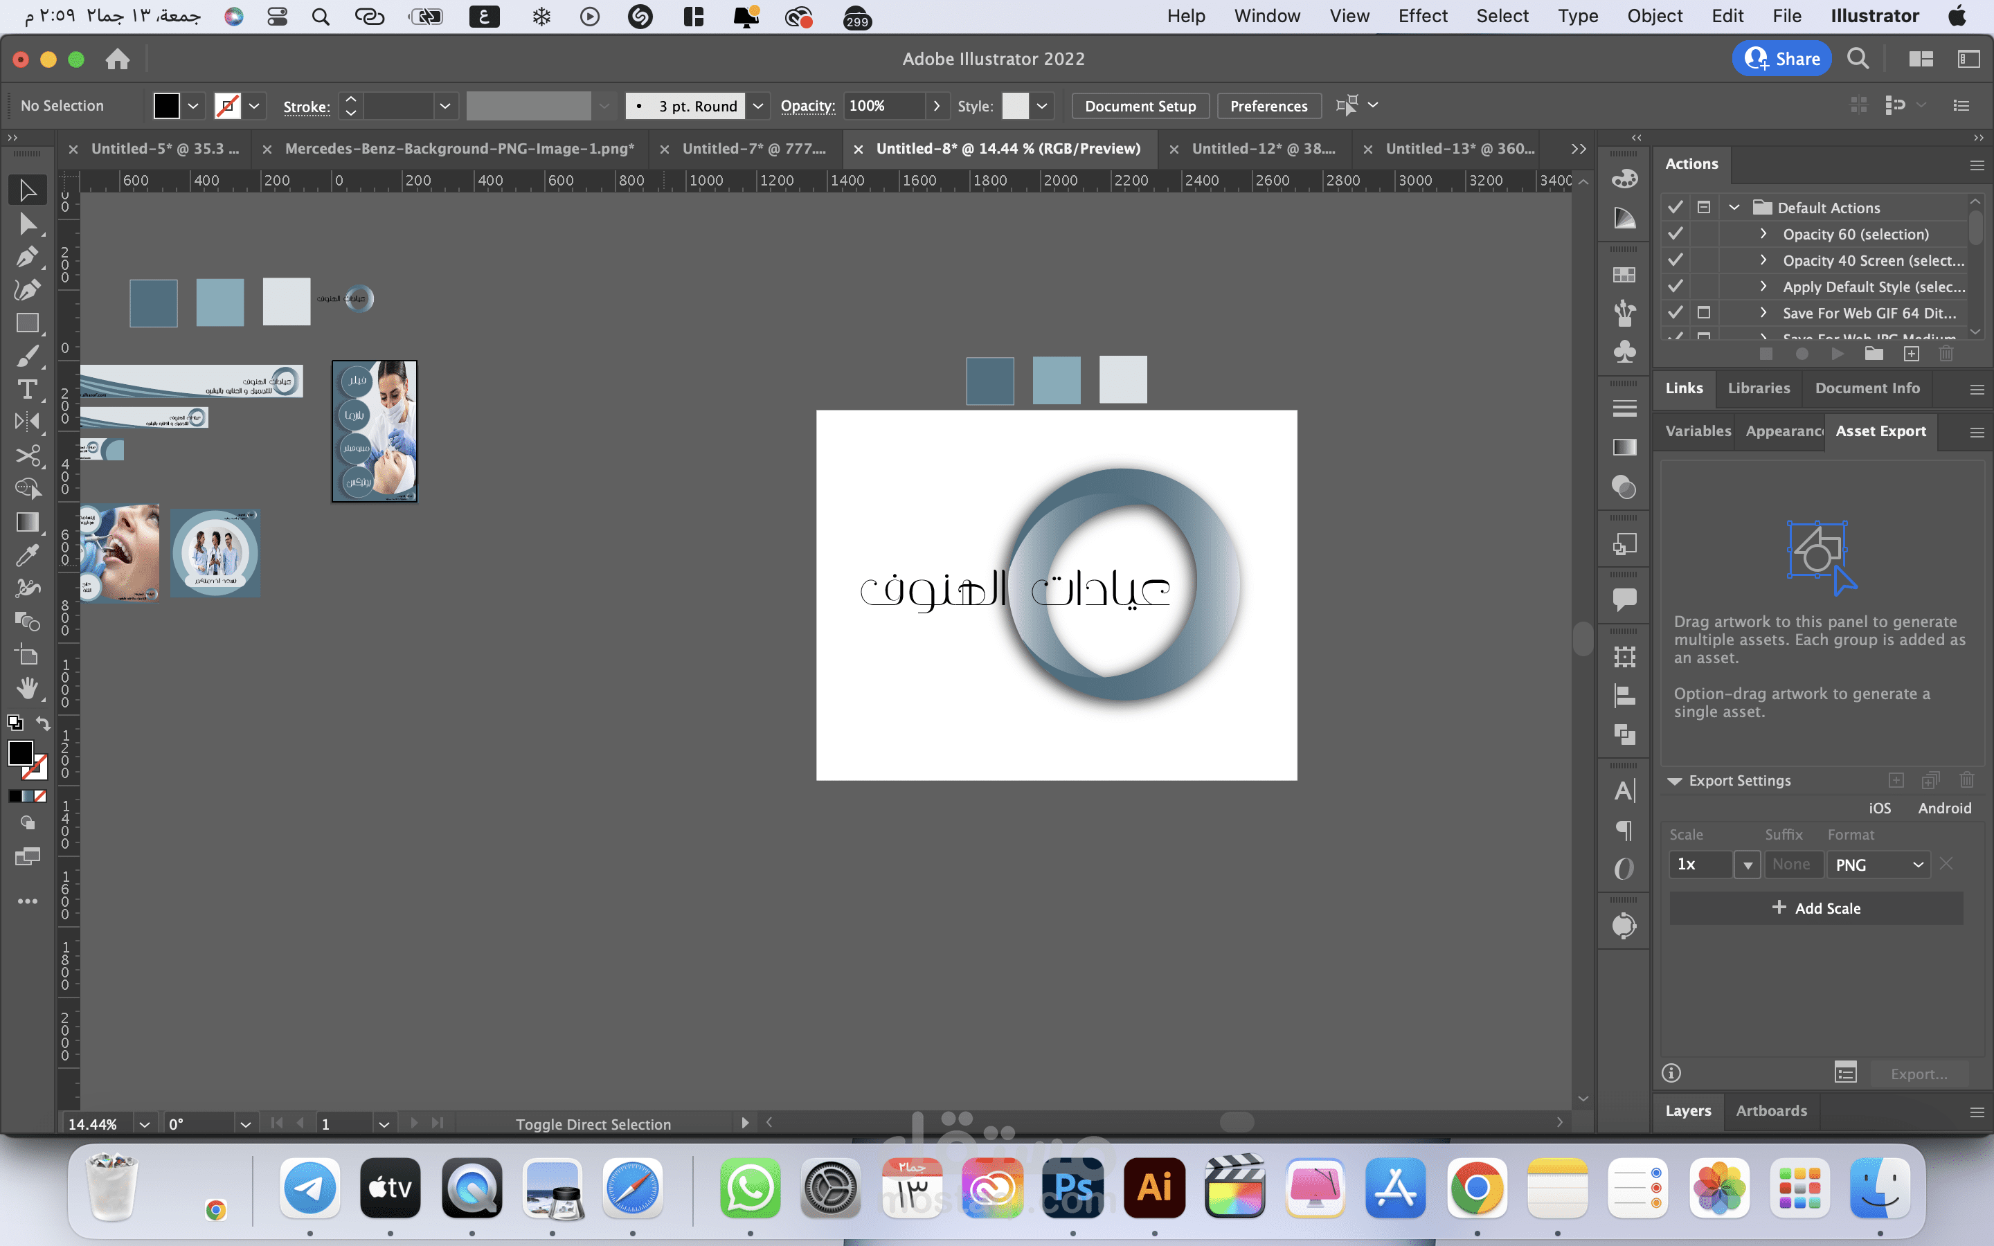
Task: Select the Pen tool
Action: tap(26, 257)
